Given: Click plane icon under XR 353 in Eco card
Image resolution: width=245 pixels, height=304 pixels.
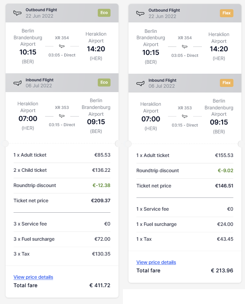Looking at the screenshot, I should pyautogui.click(x=62, y=116).
